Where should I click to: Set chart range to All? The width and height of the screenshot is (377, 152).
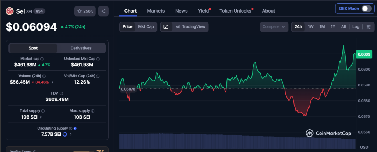[343, 27]
